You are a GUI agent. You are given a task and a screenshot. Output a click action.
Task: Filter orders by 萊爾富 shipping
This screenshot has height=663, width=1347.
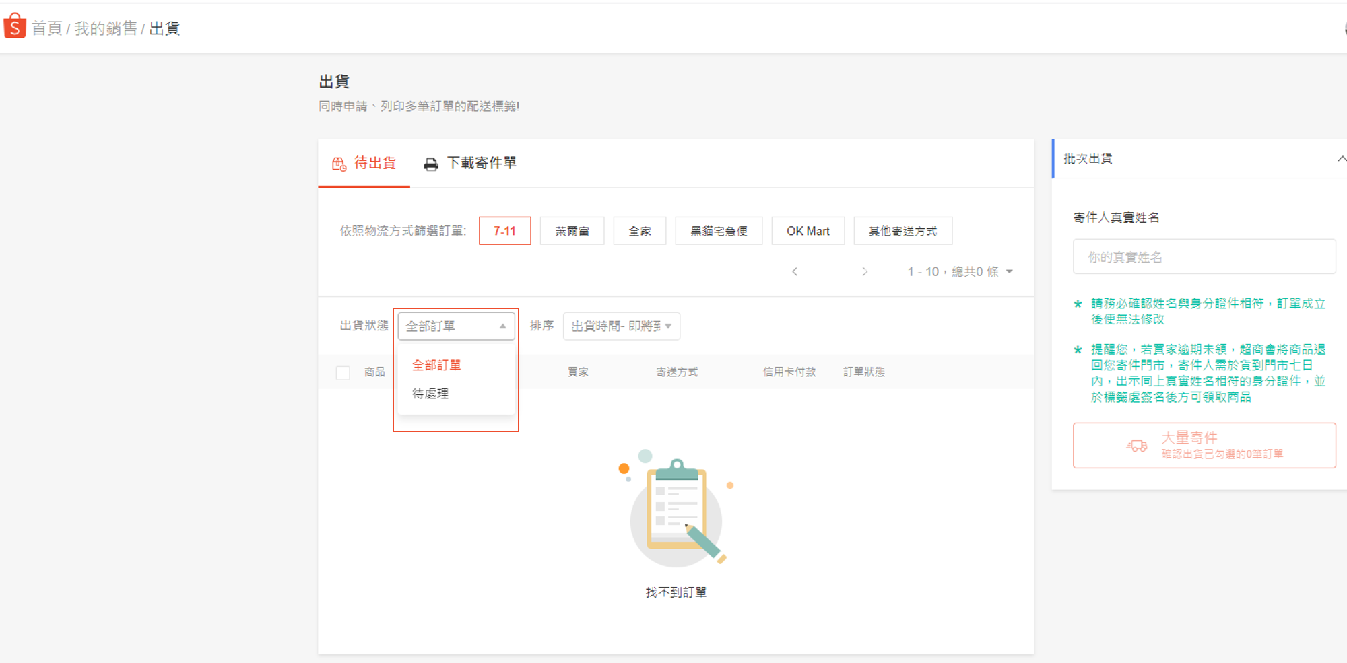(572, 231)
